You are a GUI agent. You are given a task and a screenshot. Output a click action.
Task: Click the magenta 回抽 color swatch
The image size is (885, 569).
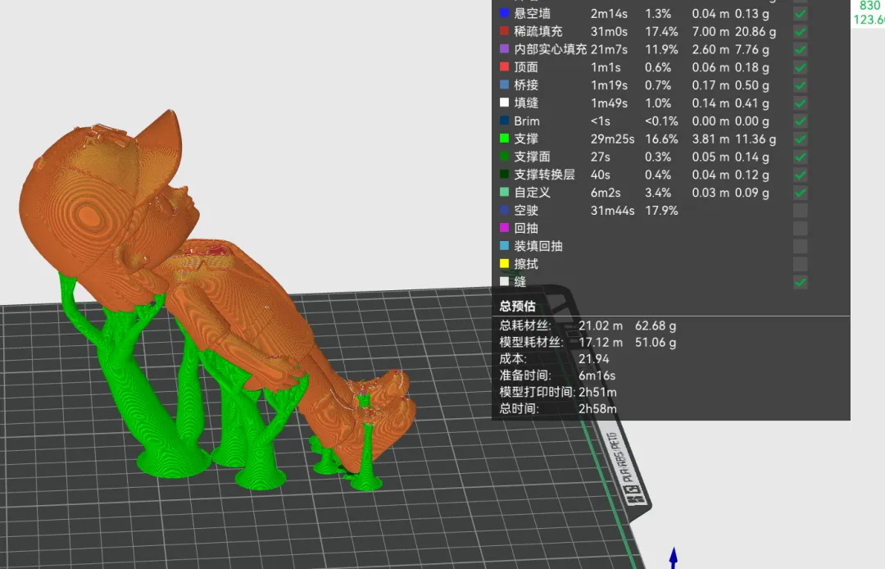click(x=504, y=228)
